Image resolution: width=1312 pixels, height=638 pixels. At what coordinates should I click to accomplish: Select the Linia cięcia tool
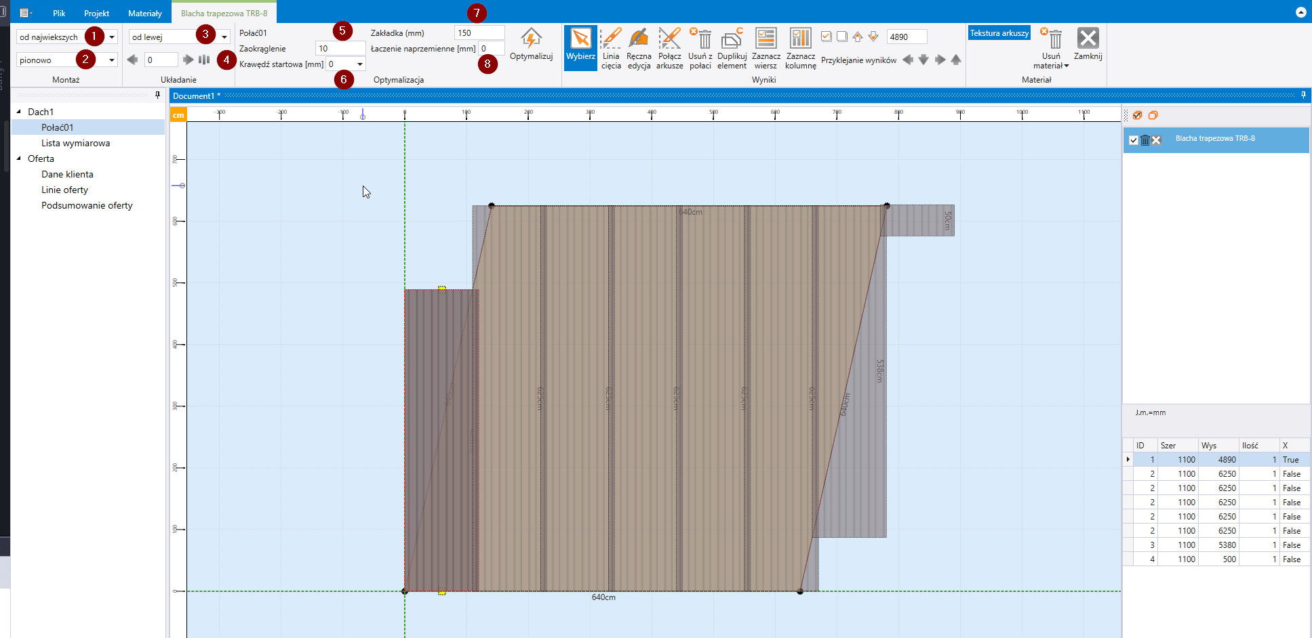tap(610, 47)
